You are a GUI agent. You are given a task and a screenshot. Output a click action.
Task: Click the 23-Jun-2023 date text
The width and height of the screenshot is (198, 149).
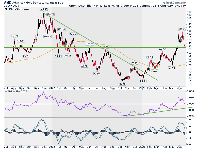pyautogui.click(x=11, y=6)
